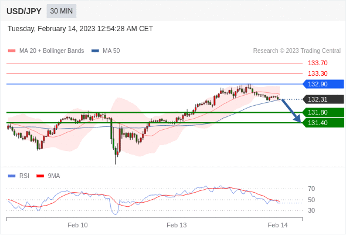Click the Feb 14 date axis label
The width and height of the screenshot is (346, 235).
coord(277,225)
